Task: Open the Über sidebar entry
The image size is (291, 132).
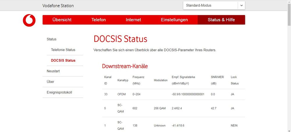Action: 50,82
